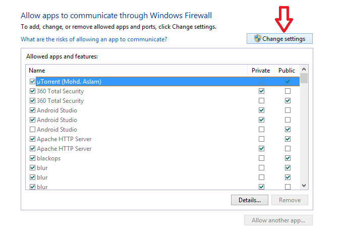Open the risks of allowing an app link
Viewport: 343px width, 237px height.
point(94,39)
